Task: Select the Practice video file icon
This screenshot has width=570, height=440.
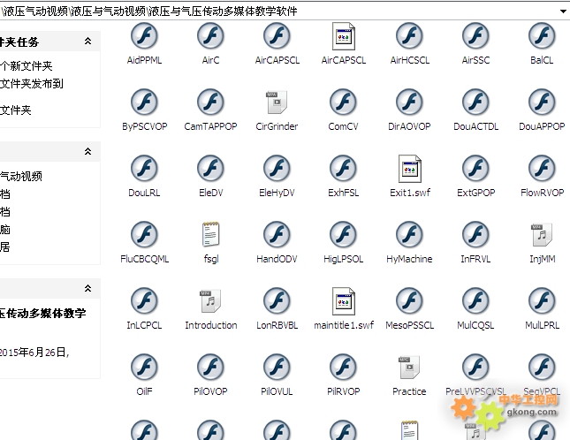Action: click(x=409, y=367)
